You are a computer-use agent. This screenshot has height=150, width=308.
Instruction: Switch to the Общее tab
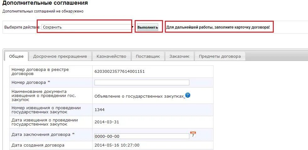[x=16, y=56]
